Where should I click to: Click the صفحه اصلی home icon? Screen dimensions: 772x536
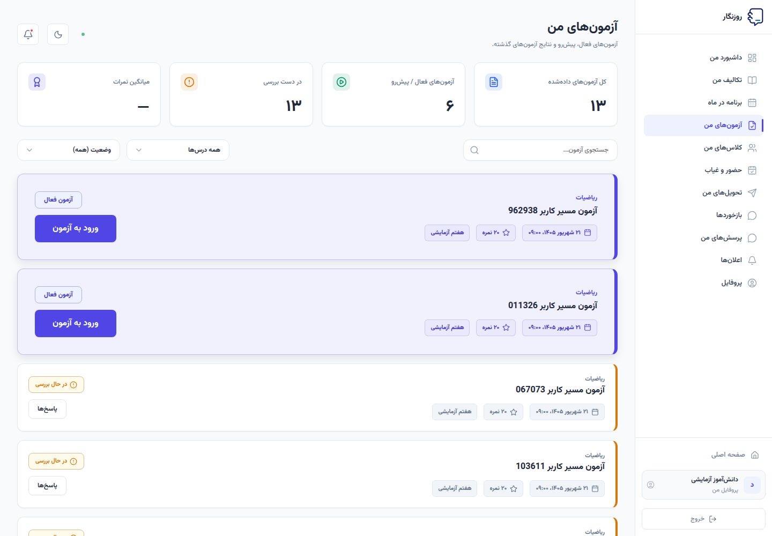point(755,455)
